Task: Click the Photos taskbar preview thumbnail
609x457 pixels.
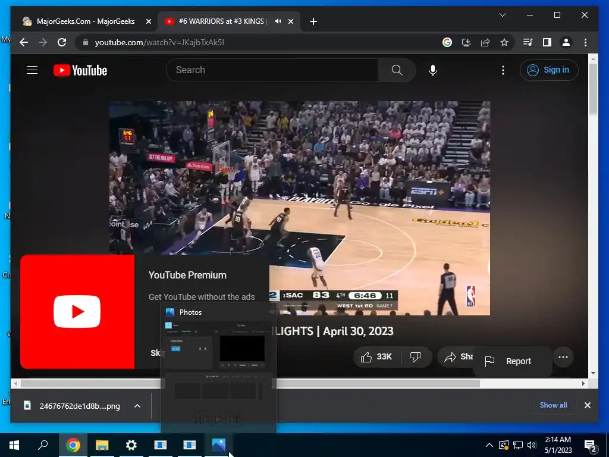Action: click(x=218, y=369)
